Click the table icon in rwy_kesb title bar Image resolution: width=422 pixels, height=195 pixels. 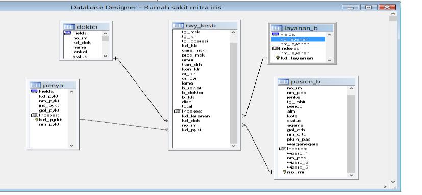[x=178, y=26]
